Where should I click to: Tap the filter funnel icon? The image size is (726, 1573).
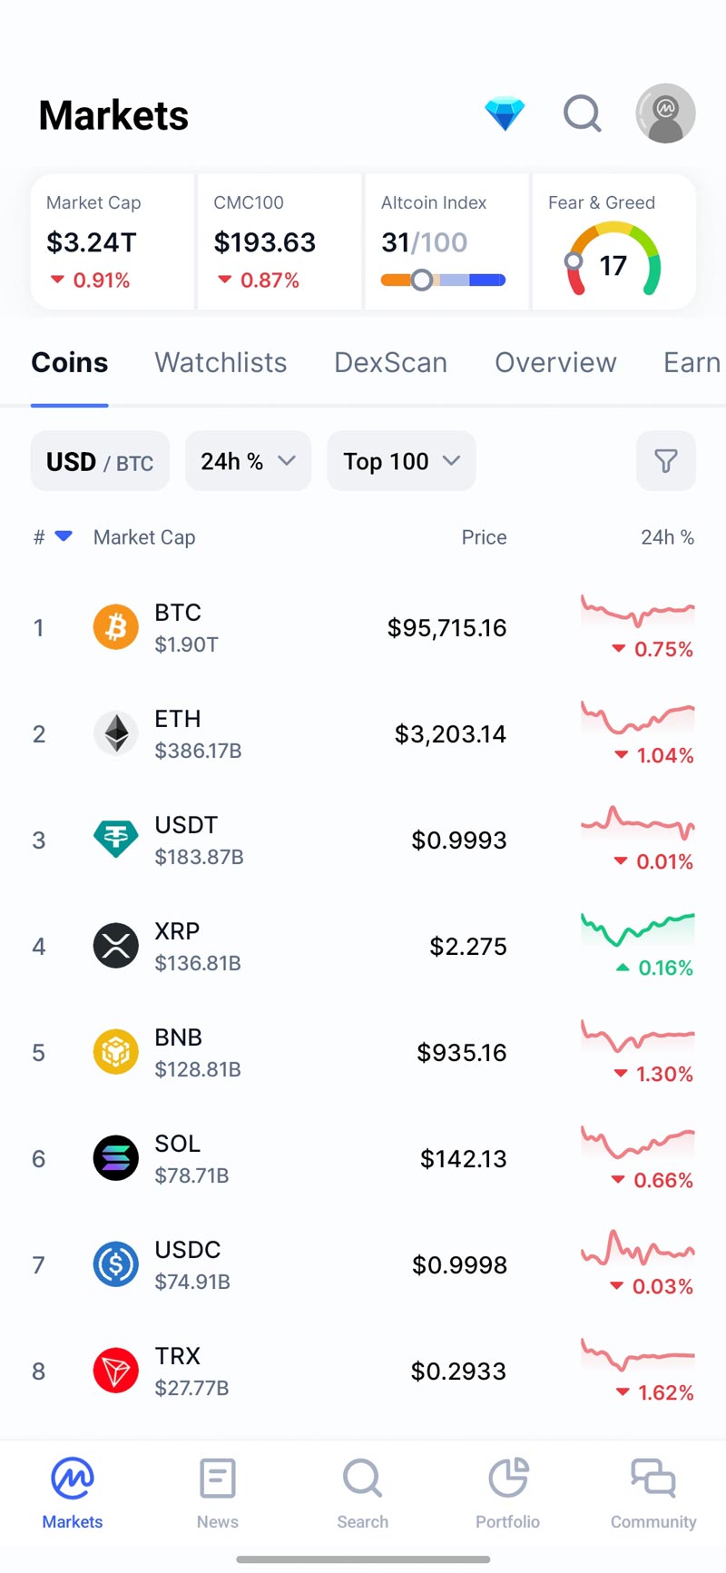pos(665,461)
